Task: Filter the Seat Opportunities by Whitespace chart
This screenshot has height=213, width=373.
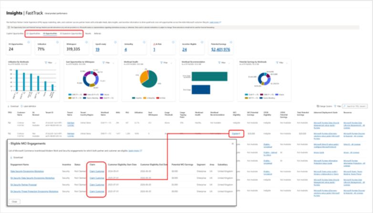Action: [x=106, y=63]
